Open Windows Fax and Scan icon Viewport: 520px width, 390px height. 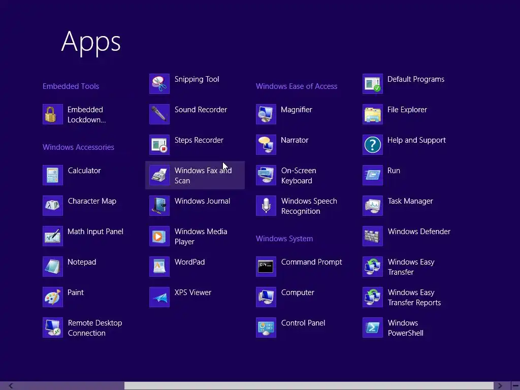159,175
